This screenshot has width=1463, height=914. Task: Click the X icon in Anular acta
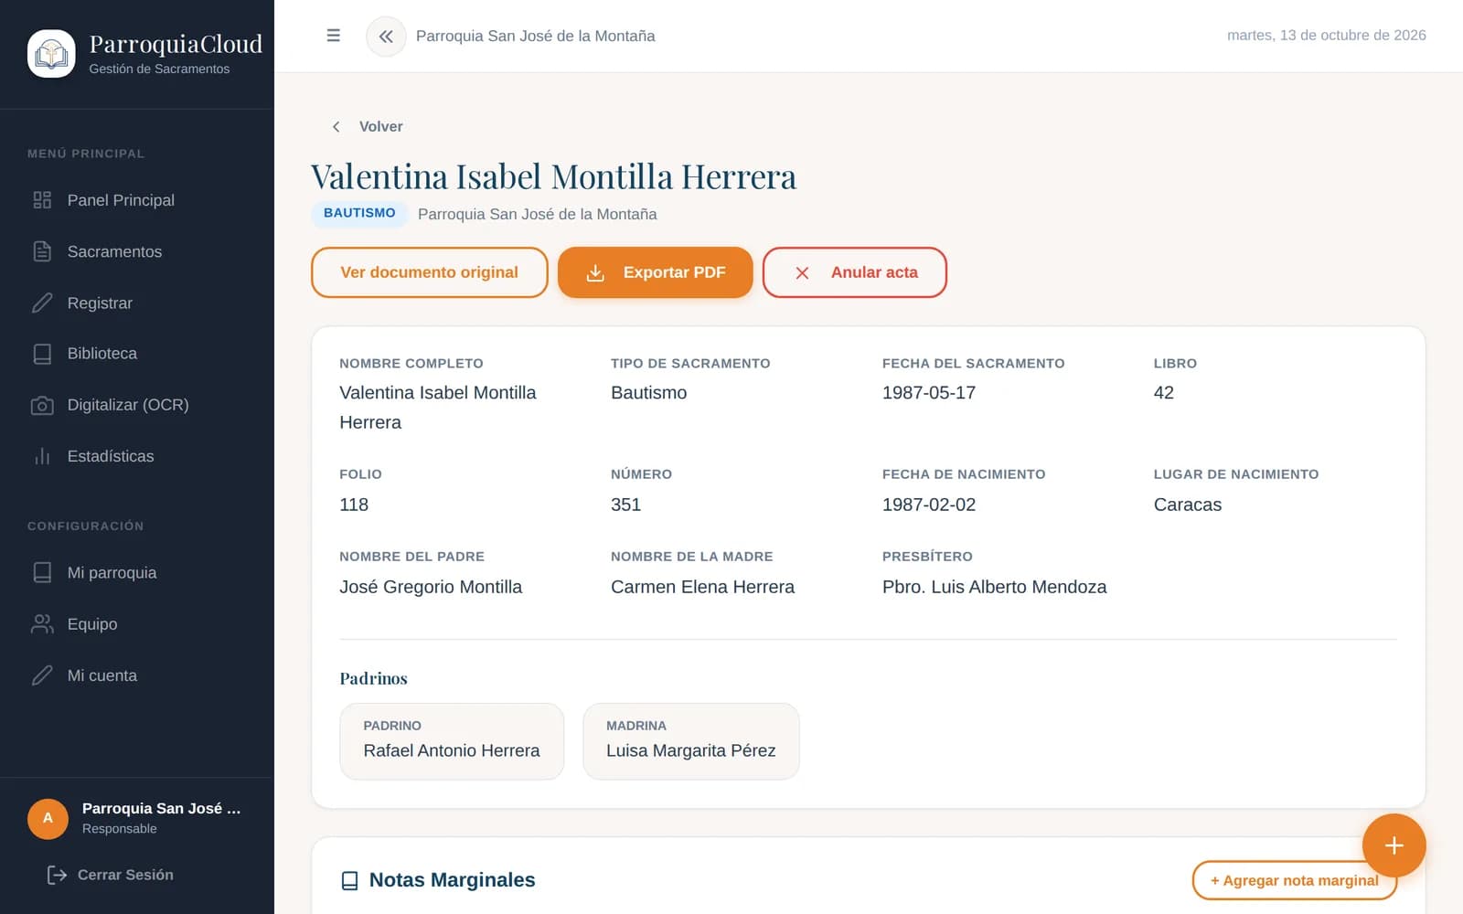click(x=802, y=272)
